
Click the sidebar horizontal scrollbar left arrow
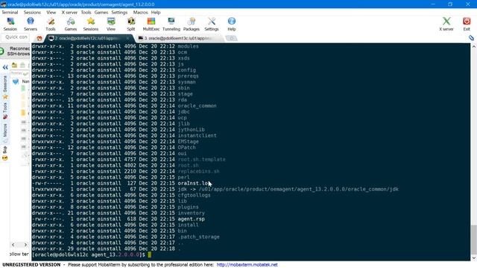pos(13,245)
